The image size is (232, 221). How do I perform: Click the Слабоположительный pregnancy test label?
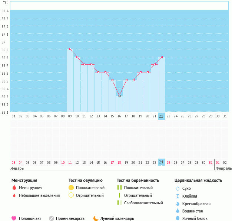tap(143, 203)
